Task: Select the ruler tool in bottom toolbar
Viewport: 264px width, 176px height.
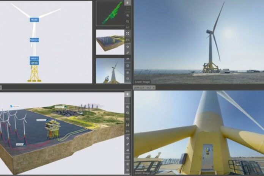Action: point(128,144)
